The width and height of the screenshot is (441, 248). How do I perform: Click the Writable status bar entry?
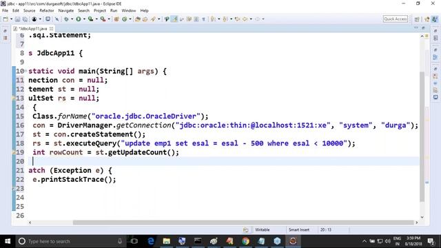click(263, 229)
